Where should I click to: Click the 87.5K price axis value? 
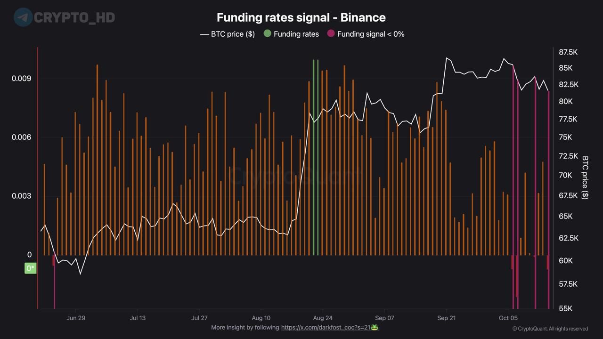tap(568, 52)
